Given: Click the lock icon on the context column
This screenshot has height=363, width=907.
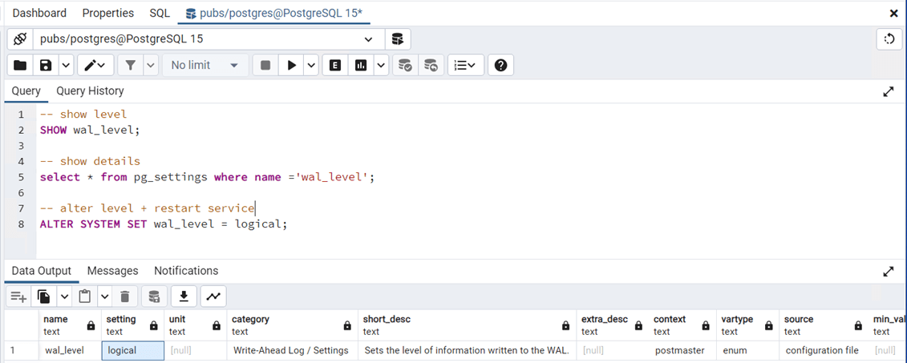Looking at the screenshot, I should point(706,326).
